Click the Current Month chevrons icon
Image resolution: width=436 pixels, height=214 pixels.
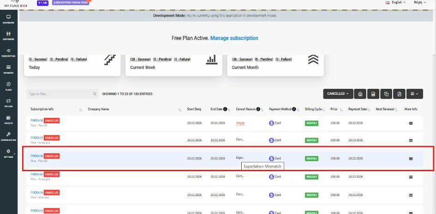click(313, 60)
